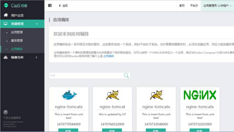Click green button on 1470770584000 card

[68, 130]
